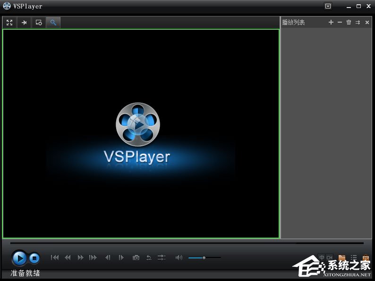Open the playback mode shuffle arrows icon
The width and height of the screenshot is (375, 281).
[162, 257]
